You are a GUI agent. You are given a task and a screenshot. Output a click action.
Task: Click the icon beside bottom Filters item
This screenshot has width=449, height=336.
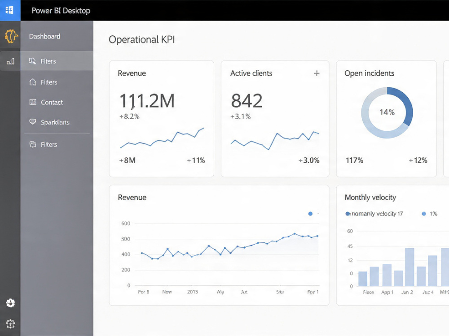(x=33, y=144)
